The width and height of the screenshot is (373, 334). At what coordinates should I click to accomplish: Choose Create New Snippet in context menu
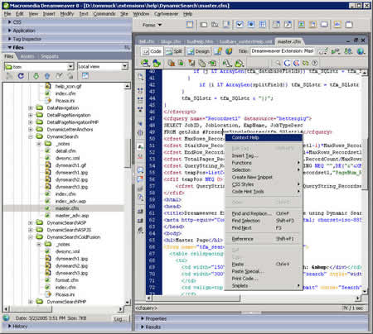(x=264, y=177)
